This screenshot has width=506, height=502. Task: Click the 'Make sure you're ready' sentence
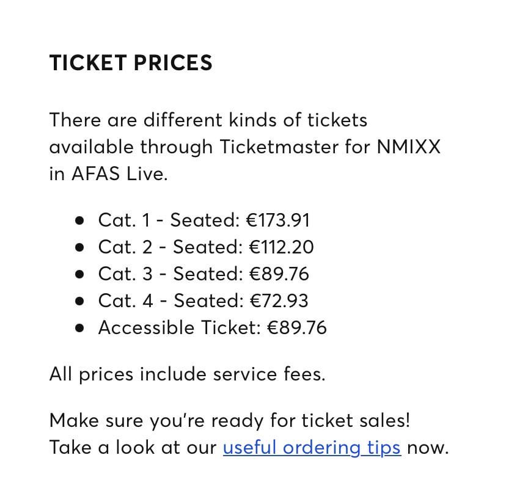pyautogui.click(x=230, y=421)
